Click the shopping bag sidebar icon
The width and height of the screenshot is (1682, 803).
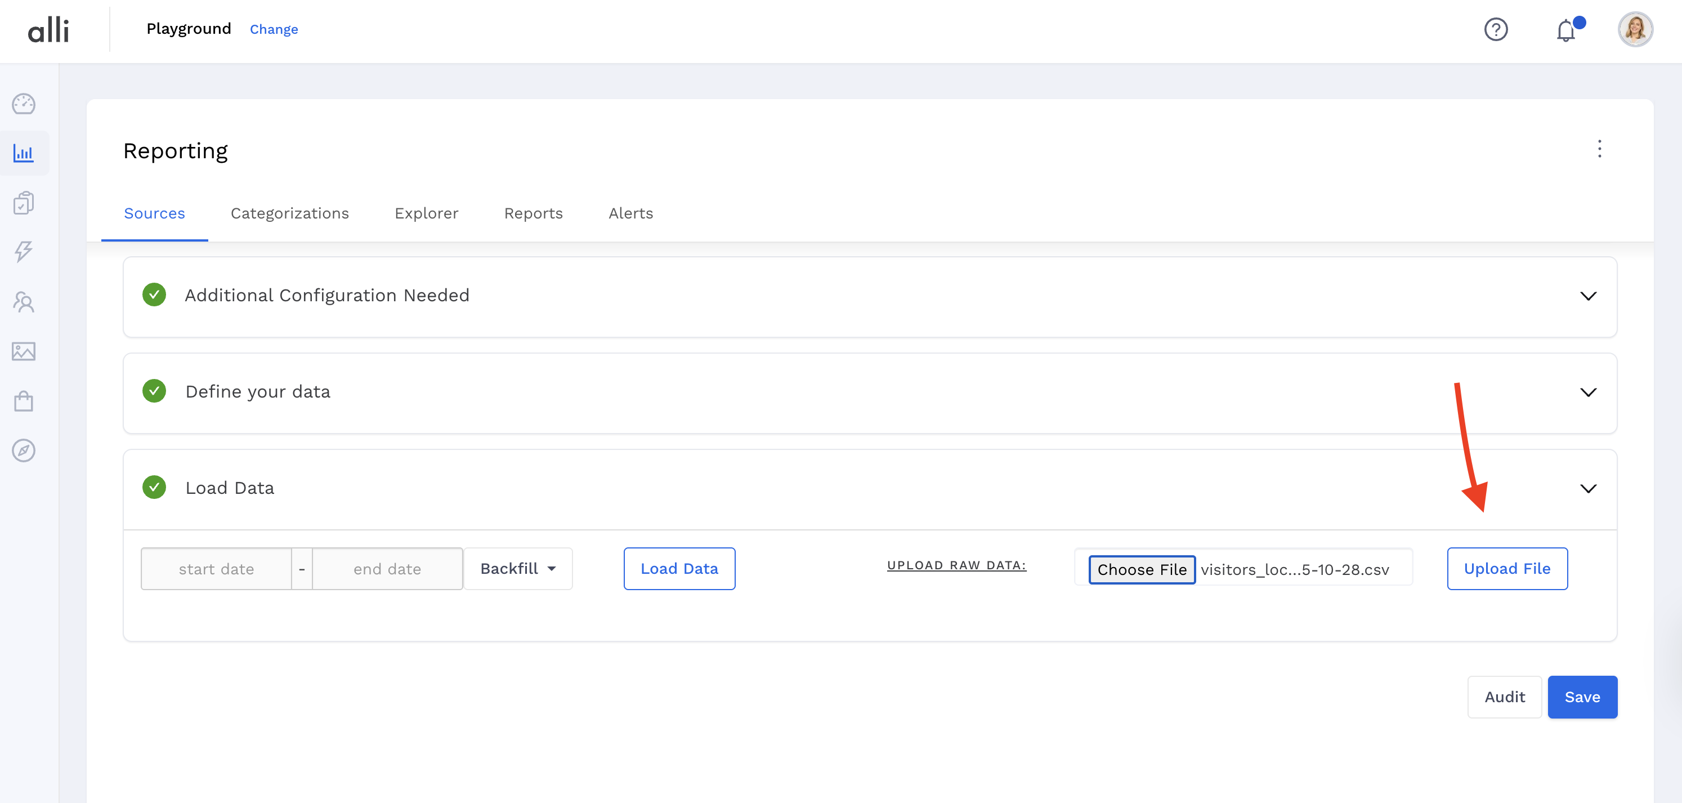click(x=24, y=401)
